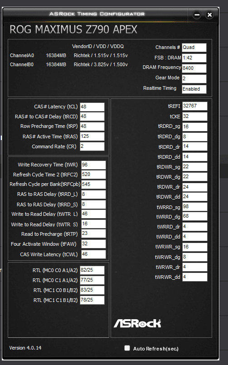This screenshot has width=228, height=365.
Task: Click the tRDWR_dr value field
Action: (x=195, y=187)
